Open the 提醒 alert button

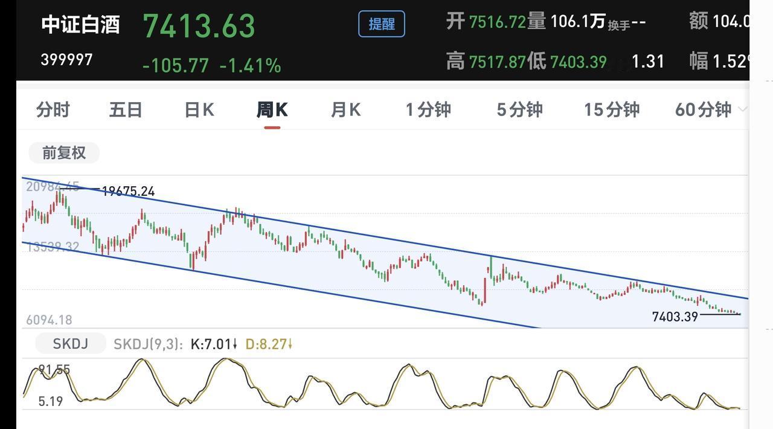point(382,24)
